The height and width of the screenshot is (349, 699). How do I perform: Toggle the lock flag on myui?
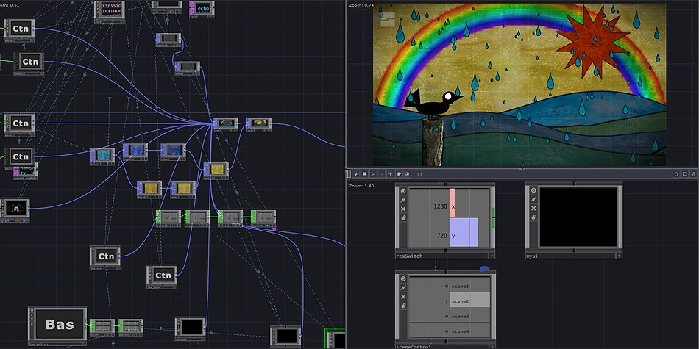coord(533,217)
